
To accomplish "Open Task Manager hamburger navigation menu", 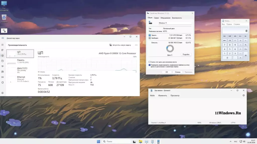I will click(x=3, y=45).
